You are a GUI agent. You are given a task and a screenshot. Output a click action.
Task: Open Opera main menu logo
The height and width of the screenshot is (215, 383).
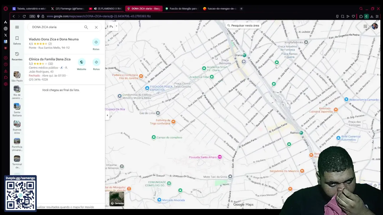tap(5, 9)
